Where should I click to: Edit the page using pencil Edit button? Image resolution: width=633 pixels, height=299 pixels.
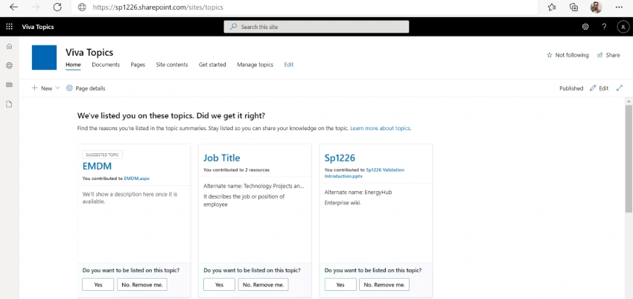click(599, 89)
